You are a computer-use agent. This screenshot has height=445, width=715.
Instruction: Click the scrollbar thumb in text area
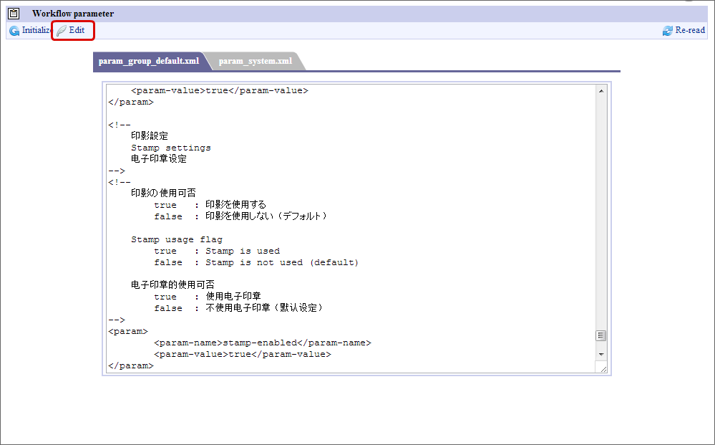pyautogui.click(x=601, y=335)
